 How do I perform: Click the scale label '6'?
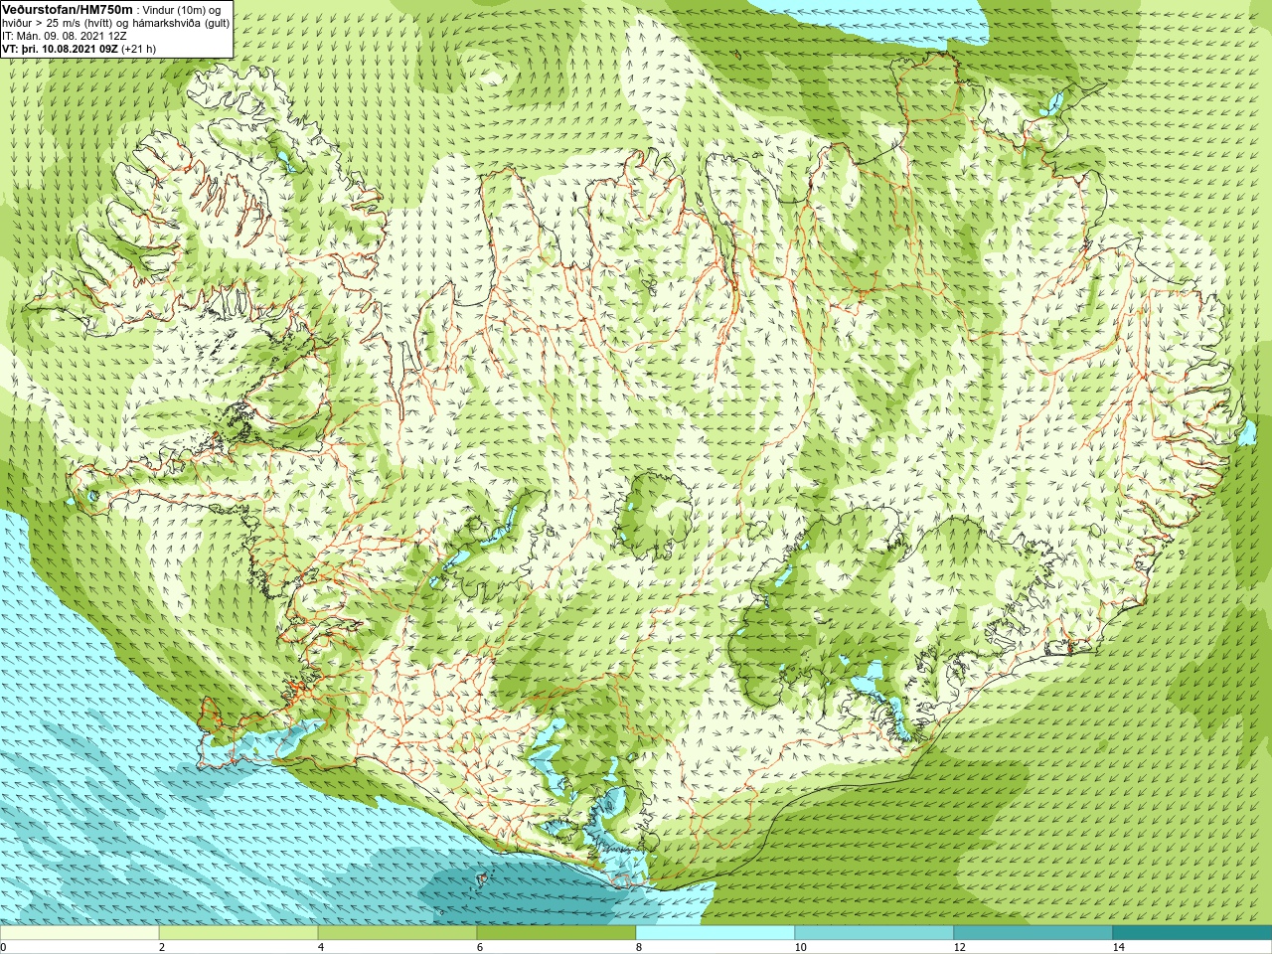480,947
